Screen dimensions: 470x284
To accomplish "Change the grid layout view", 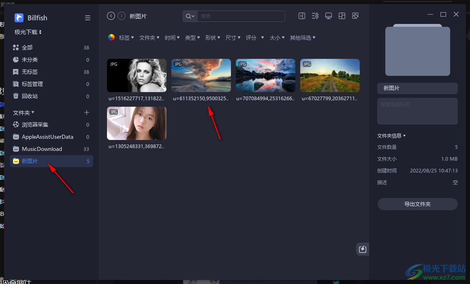I will pyautogui.click(x=342, y=15).
